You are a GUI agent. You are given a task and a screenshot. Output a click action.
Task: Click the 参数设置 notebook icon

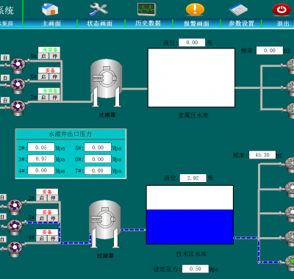(238, 10)
